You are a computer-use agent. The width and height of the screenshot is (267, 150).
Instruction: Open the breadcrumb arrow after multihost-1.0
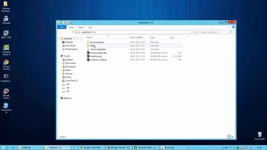(x=96, y=32)
